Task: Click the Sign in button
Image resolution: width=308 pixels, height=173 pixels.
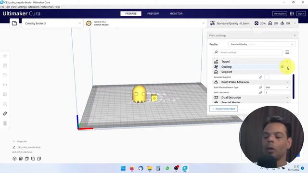Action: click(x=301, y=13)
